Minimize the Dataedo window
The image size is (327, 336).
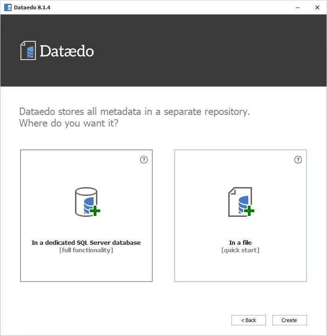click(x=296, y=7)
